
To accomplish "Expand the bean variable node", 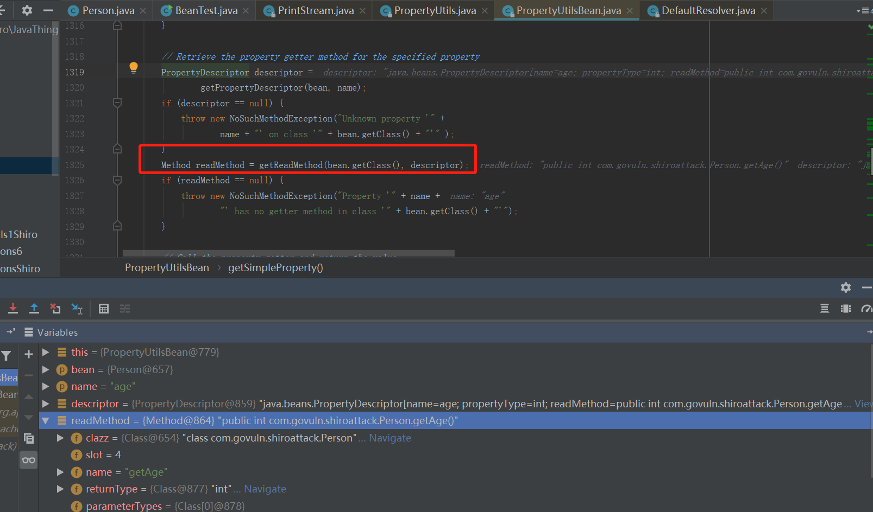I will coord(46,369).
